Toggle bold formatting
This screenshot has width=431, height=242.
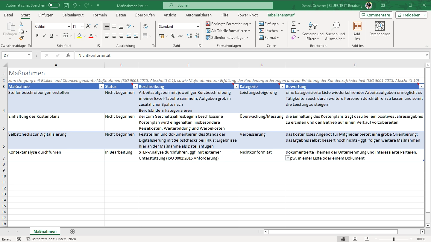click(x=37, y=36)
